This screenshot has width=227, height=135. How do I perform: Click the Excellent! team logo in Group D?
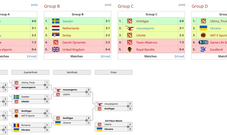pos(203,49)
